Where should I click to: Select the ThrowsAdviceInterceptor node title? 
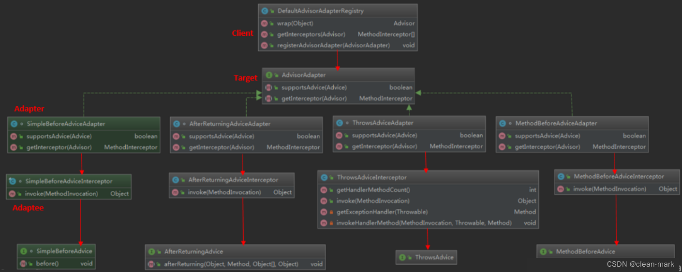(371, 178)
